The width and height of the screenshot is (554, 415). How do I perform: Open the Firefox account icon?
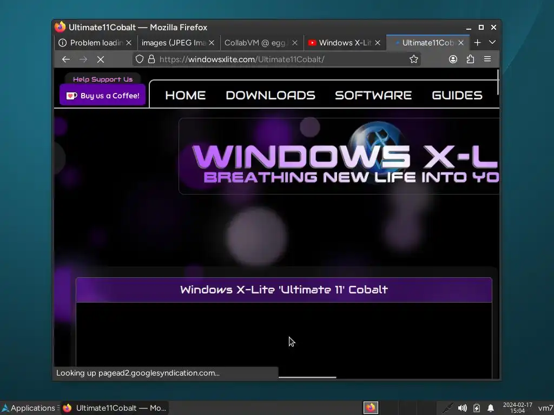click(453, 59)
